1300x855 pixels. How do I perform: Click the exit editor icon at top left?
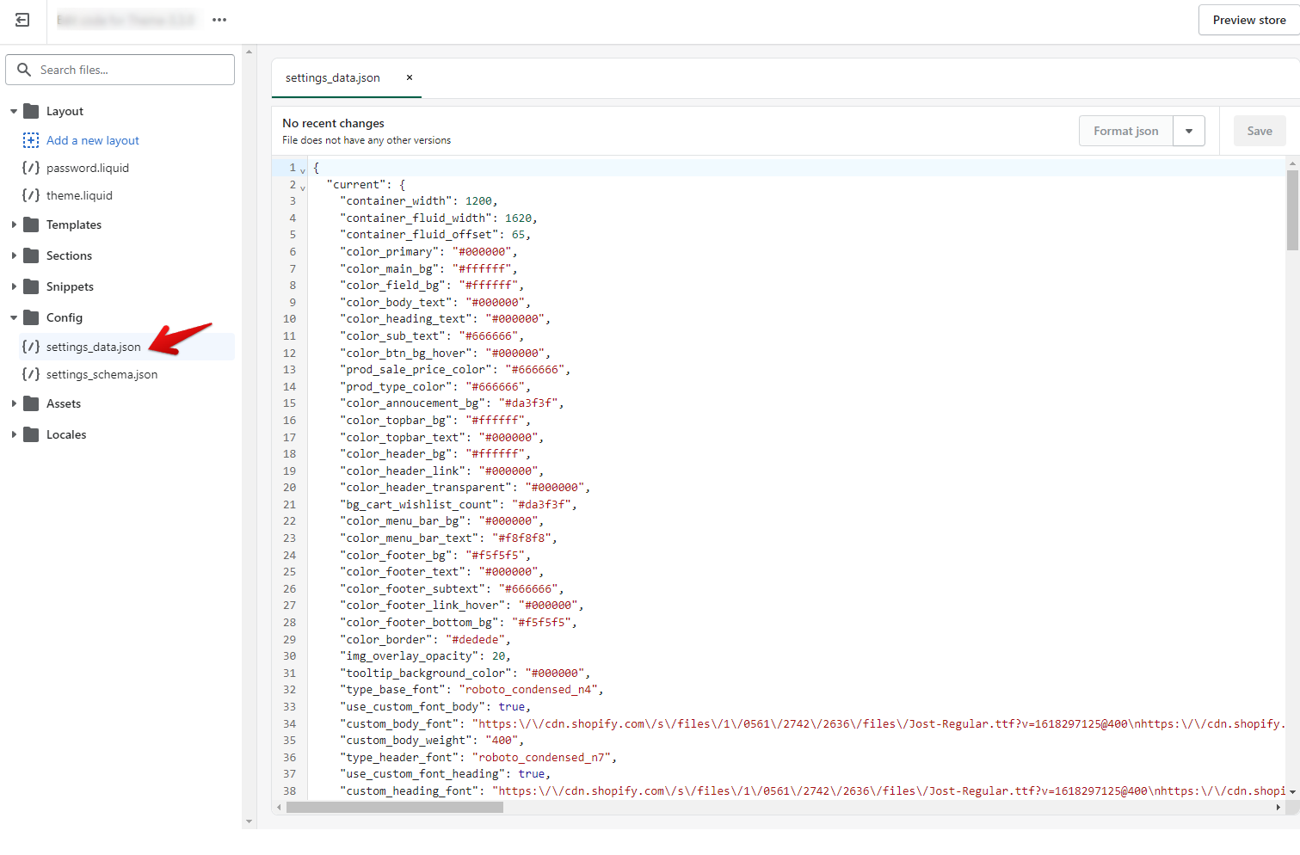click(x=22, y=20)
